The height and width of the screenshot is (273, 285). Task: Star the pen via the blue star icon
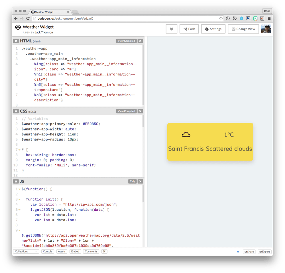coord(238,251)
